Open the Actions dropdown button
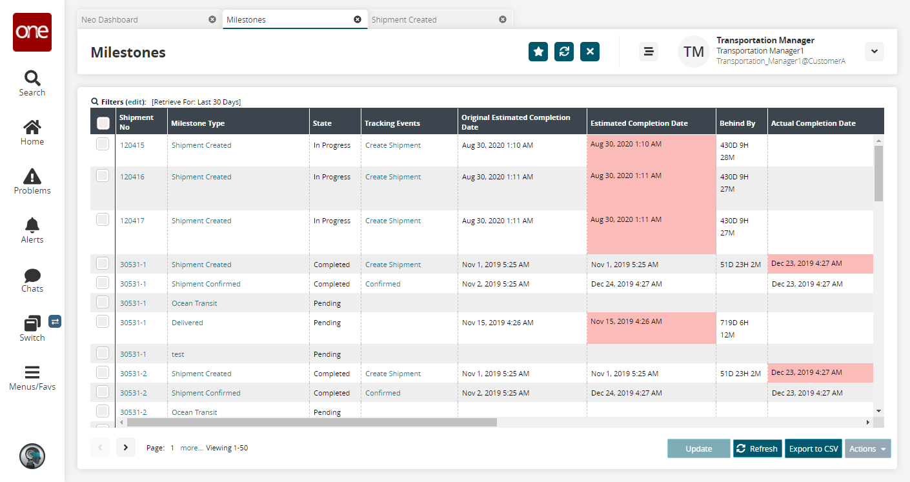The height and width of the screenshot is (482, 910). [x=867, y=449]
